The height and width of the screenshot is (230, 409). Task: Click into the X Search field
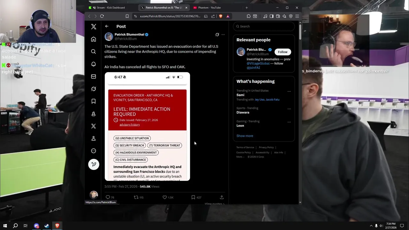coord(264,26)
